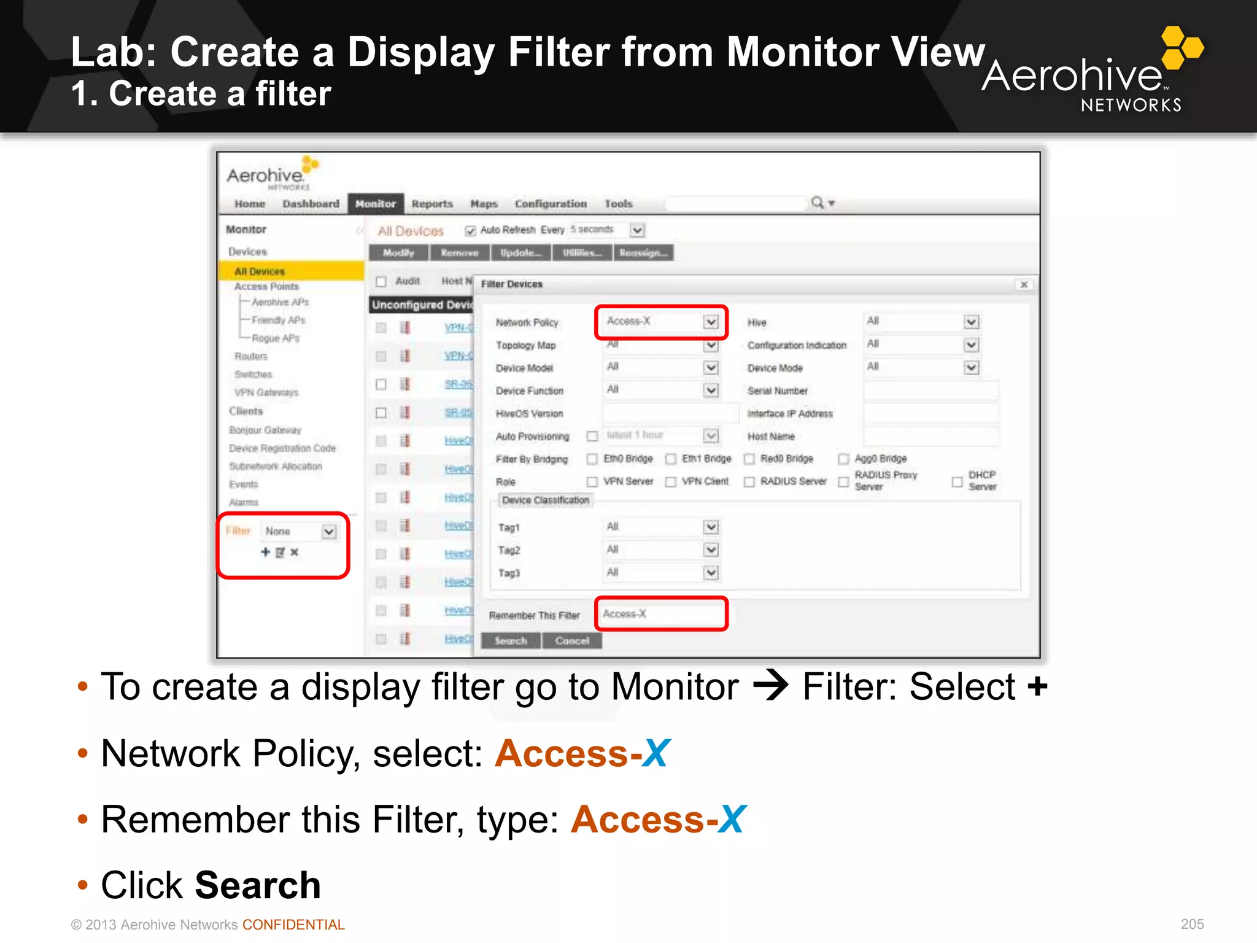Image resolution: width=1257 pixels, height=943 pixels.
Task: Check the Agg0 Bridge checkbox
Action: [x=843, y=459]
